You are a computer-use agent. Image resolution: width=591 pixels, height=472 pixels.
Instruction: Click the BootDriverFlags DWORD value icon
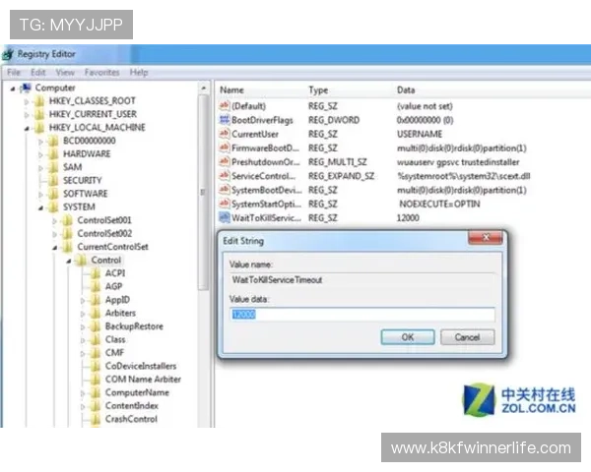tap(224, 119)
